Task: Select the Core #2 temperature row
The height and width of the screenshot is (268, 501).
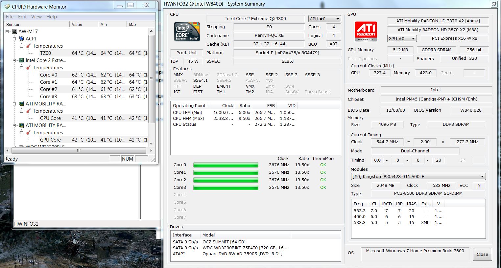Action: (94, 89)
